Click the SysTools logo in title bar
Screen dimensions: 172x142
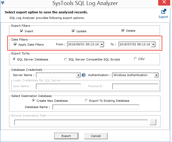coord(3,3)
